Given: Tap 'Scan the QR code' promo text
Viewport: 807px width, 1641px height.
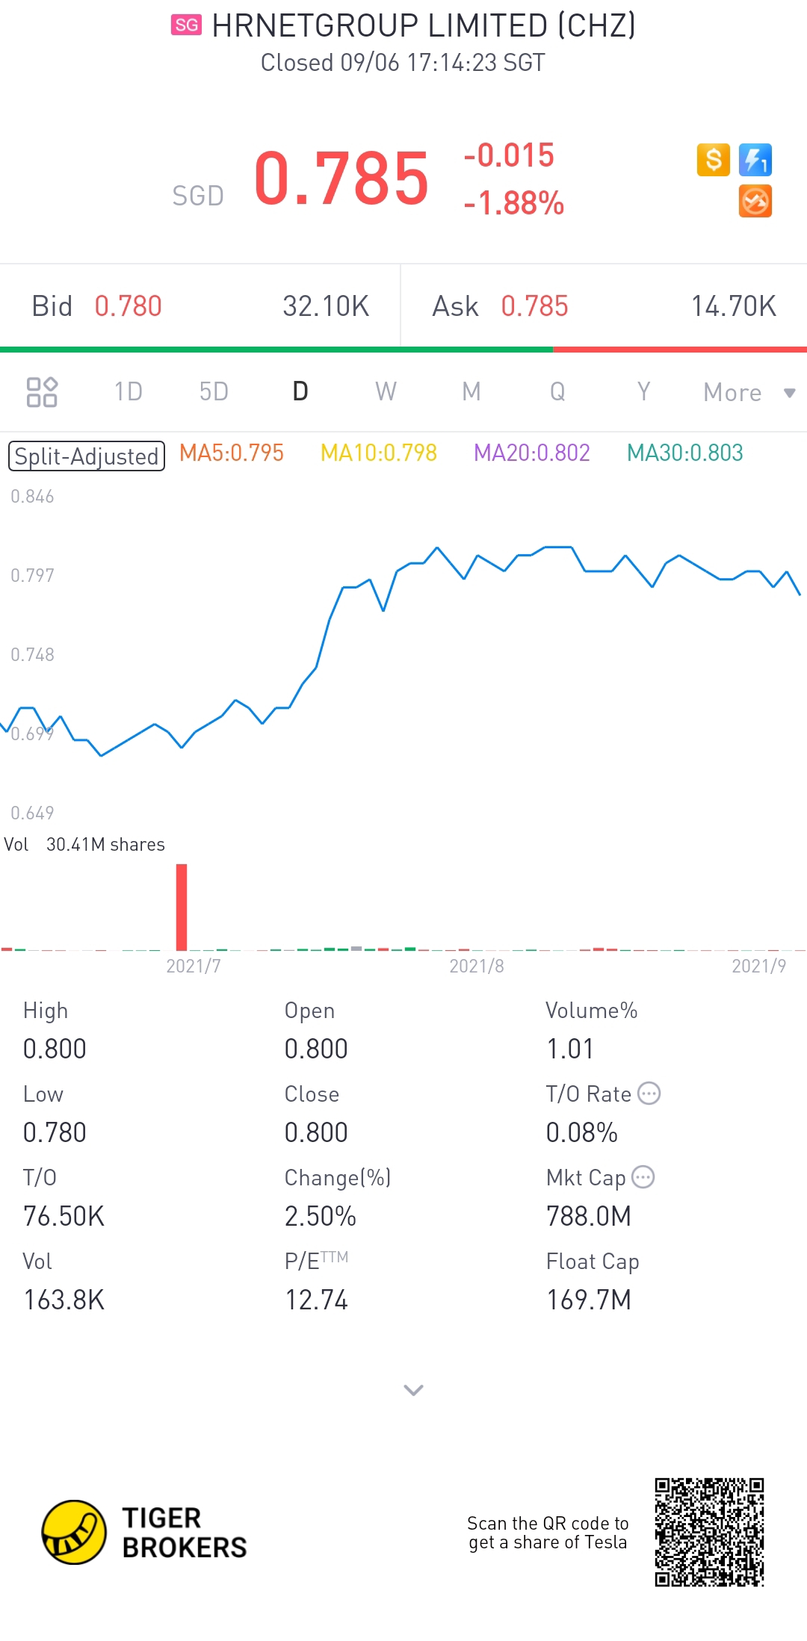Looking at the screenshot, I should (548, 1533).
